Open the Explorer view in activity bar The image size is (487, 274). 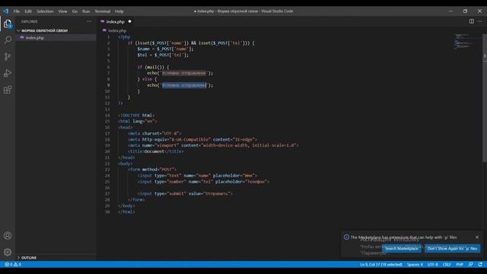(8, 24)
